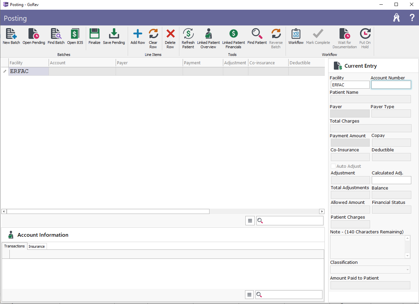Image resolution: width=419 pixels, height=304 pixels.
Task: Sort by Facility column header
Action: pyautogui.click(x=28, y=63)
